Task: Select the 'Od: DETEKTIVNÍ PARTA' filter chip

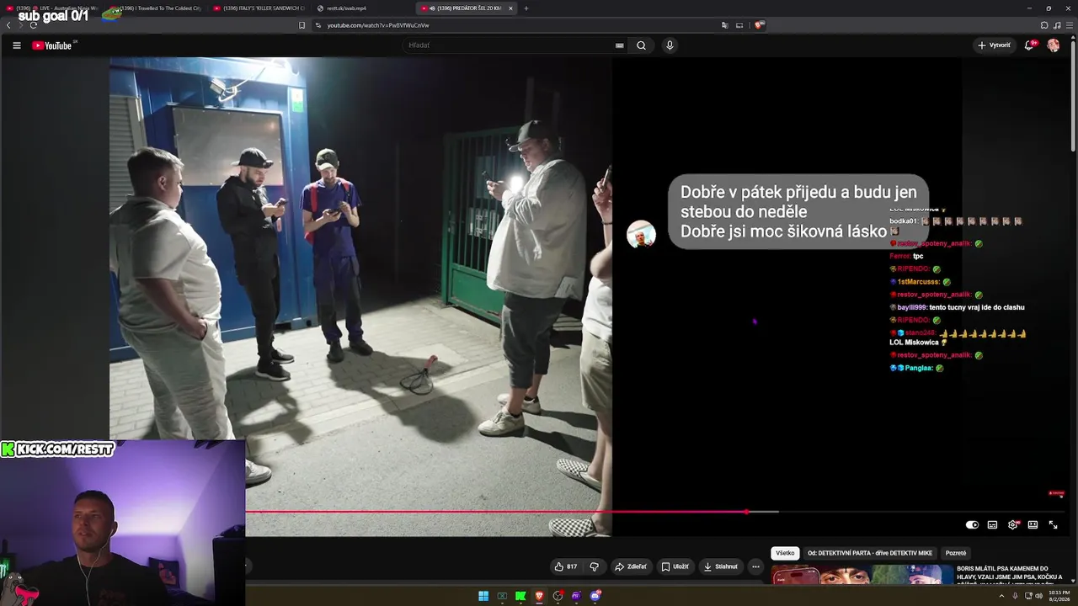Action: (x=870, y=553)
